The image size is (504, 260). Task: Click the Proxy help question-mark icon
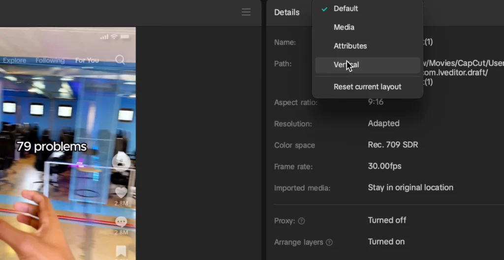(301, 221)
